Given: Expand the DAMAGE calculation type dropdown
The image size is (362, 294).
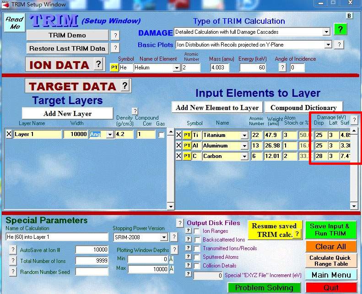Looking at the screenshot, I should click(326, 32).
